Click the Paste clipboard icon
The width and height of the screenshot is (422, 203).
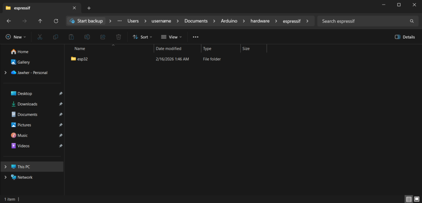(x=71, y=37)
